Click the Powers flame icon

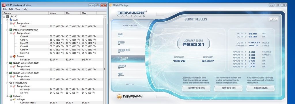(14, 56)
